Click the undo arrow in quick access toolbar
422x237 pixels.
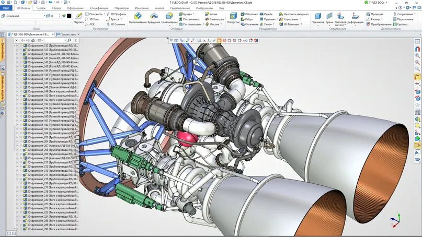50,2
